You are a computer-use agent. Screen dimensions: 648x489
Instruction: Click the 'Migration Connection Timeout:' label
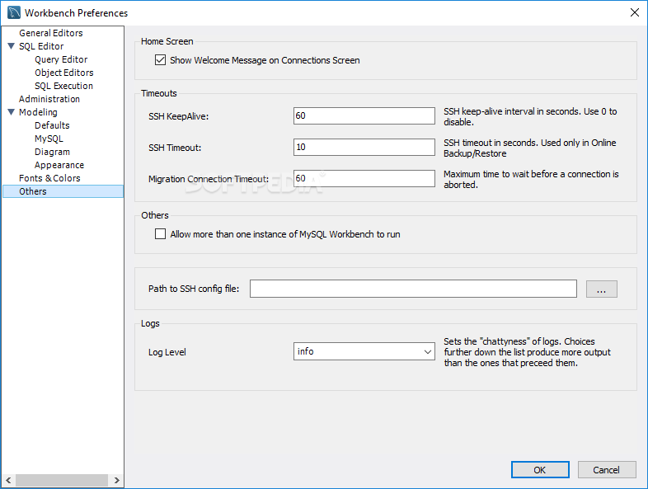pyautogui.click(x=209, y=179)
